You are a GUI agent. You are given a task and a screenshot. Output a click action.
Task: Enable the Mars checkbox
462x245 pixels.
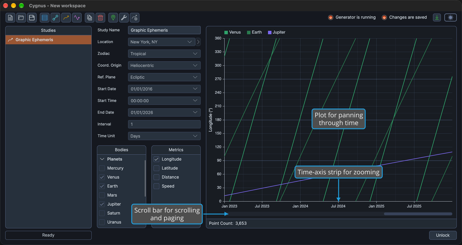pos(102,195)
